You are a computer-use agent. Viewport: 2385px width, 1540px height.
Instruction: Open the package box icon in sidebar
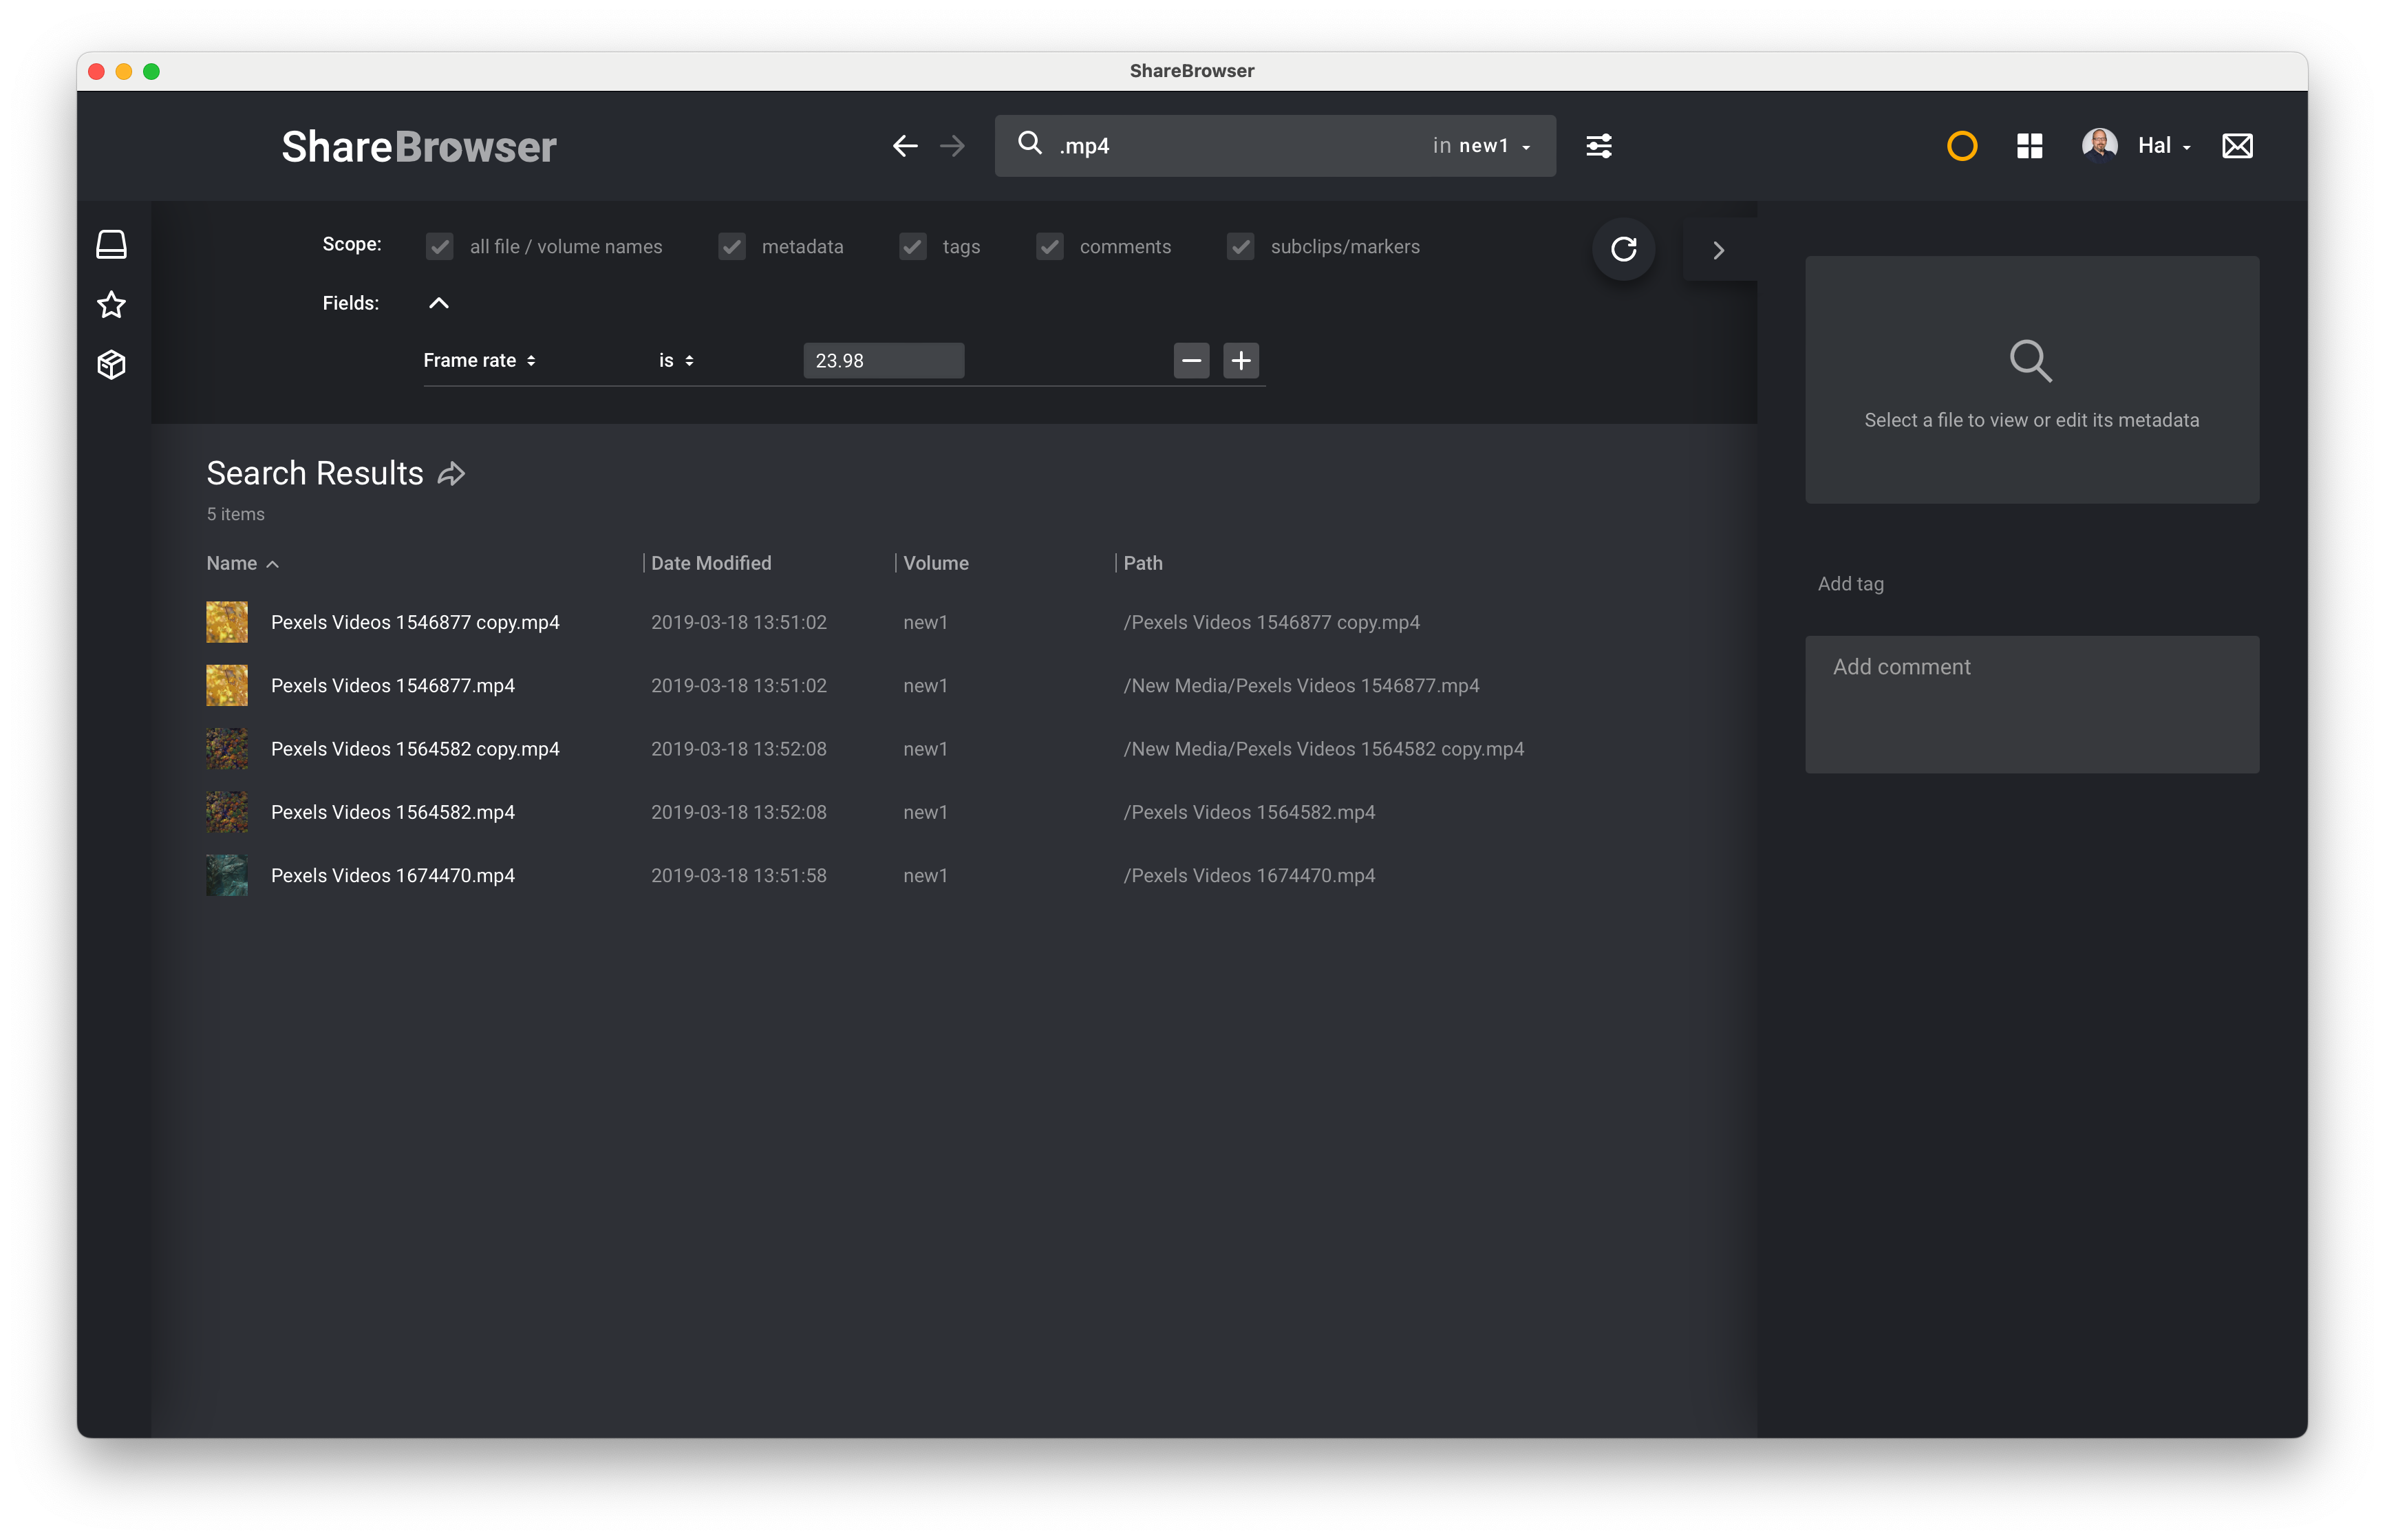pos(111,365)
